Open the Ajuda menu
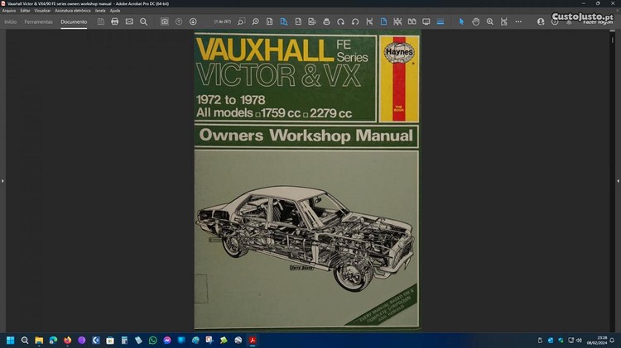 point(115,10)
